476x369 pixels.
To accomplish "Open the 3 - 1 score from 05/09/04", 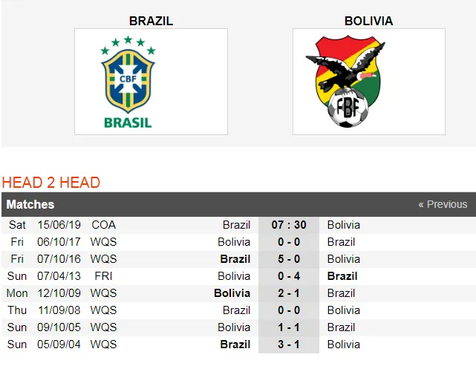I will tap(288, 344).
